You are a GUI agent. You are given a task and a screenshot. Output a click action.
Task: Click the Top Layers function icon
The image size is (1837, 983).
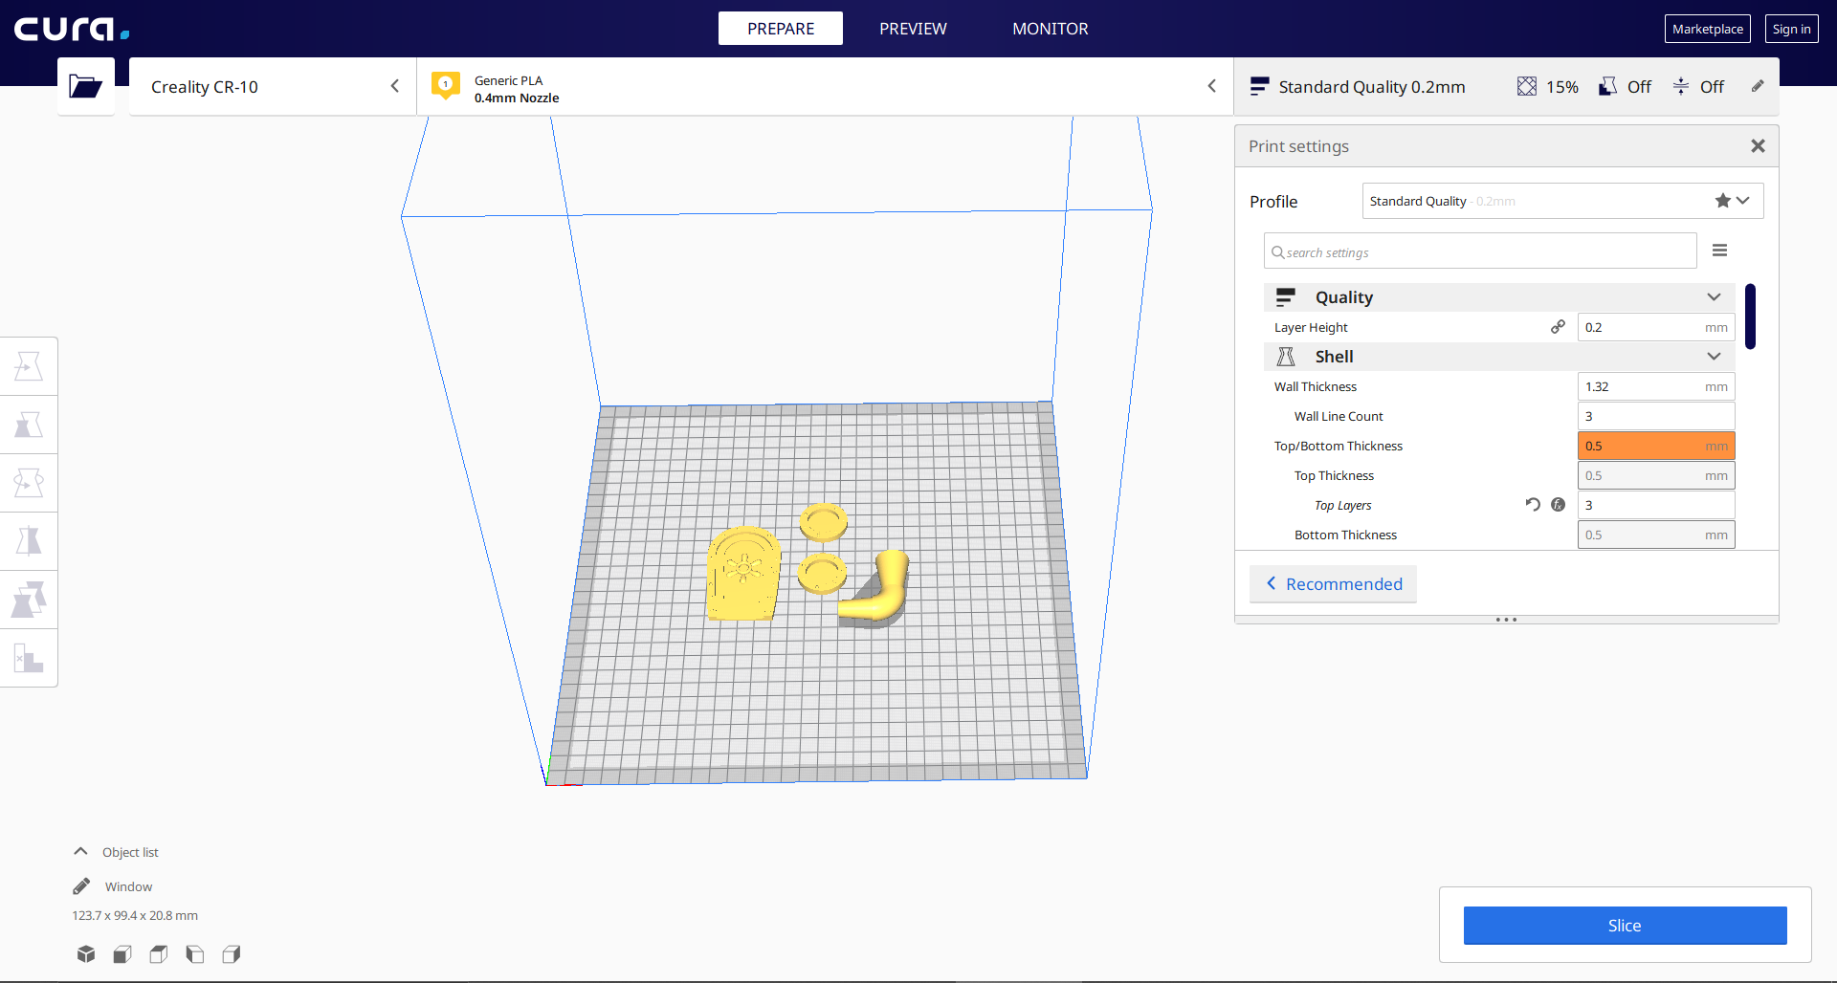pos(1559,505)
